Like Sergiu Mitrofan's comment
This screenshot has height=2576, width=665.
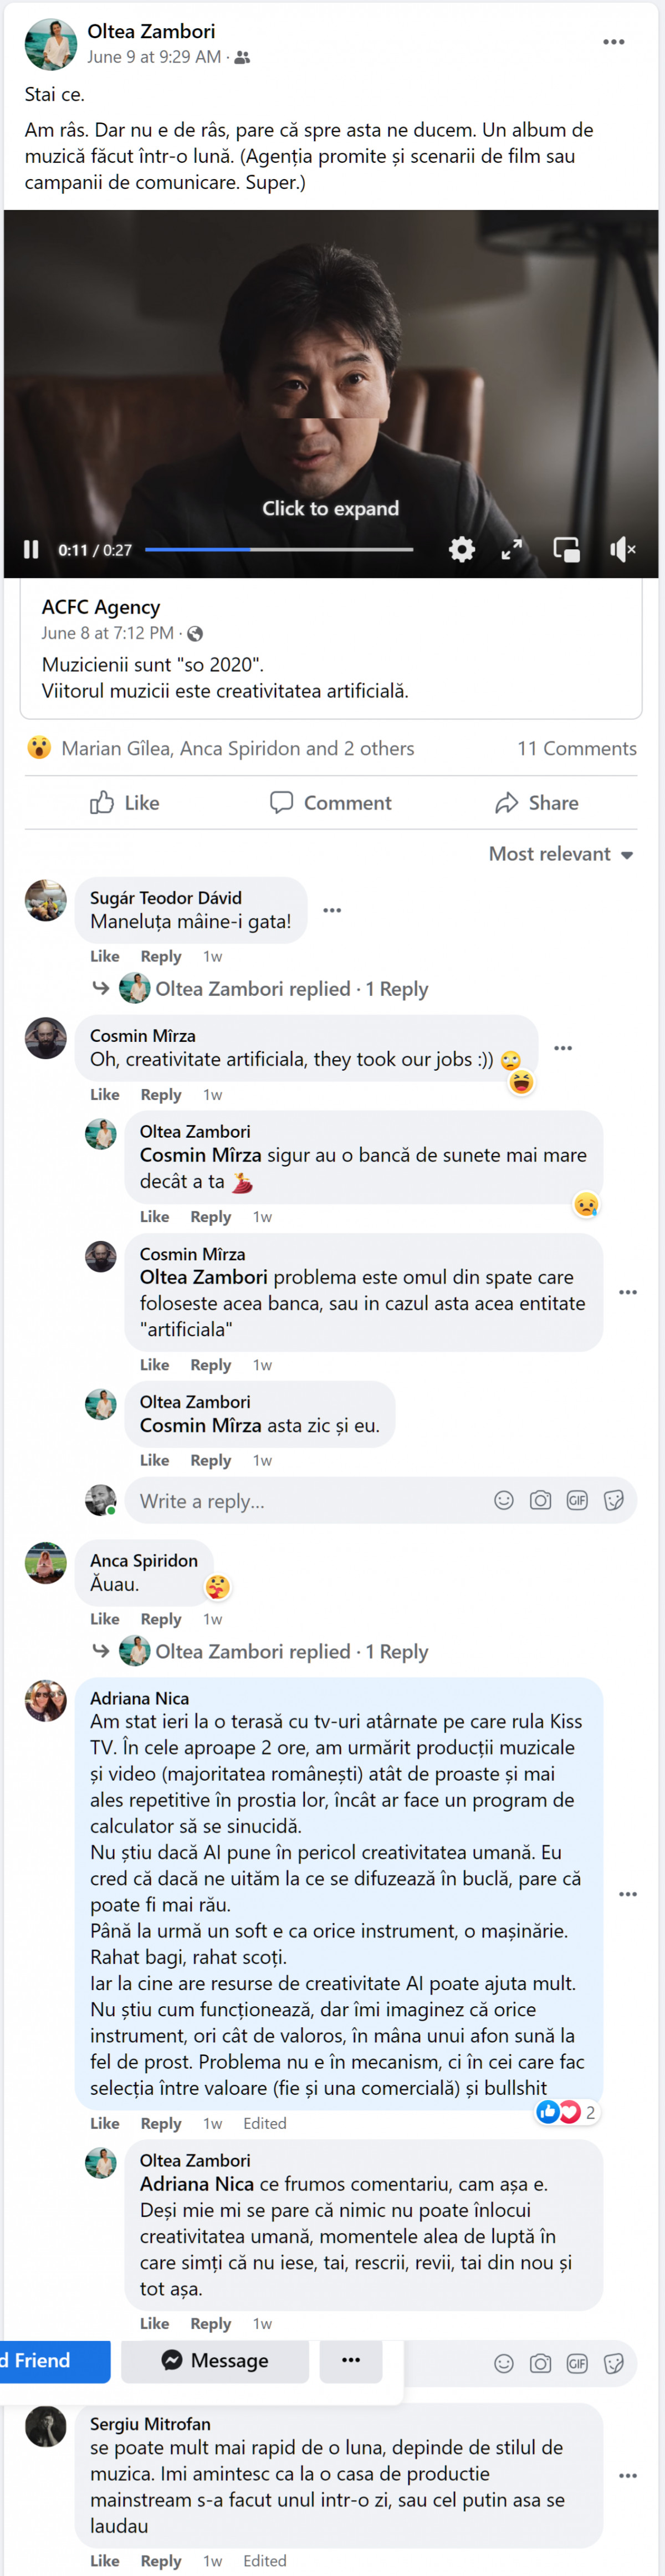(104, 2561)
